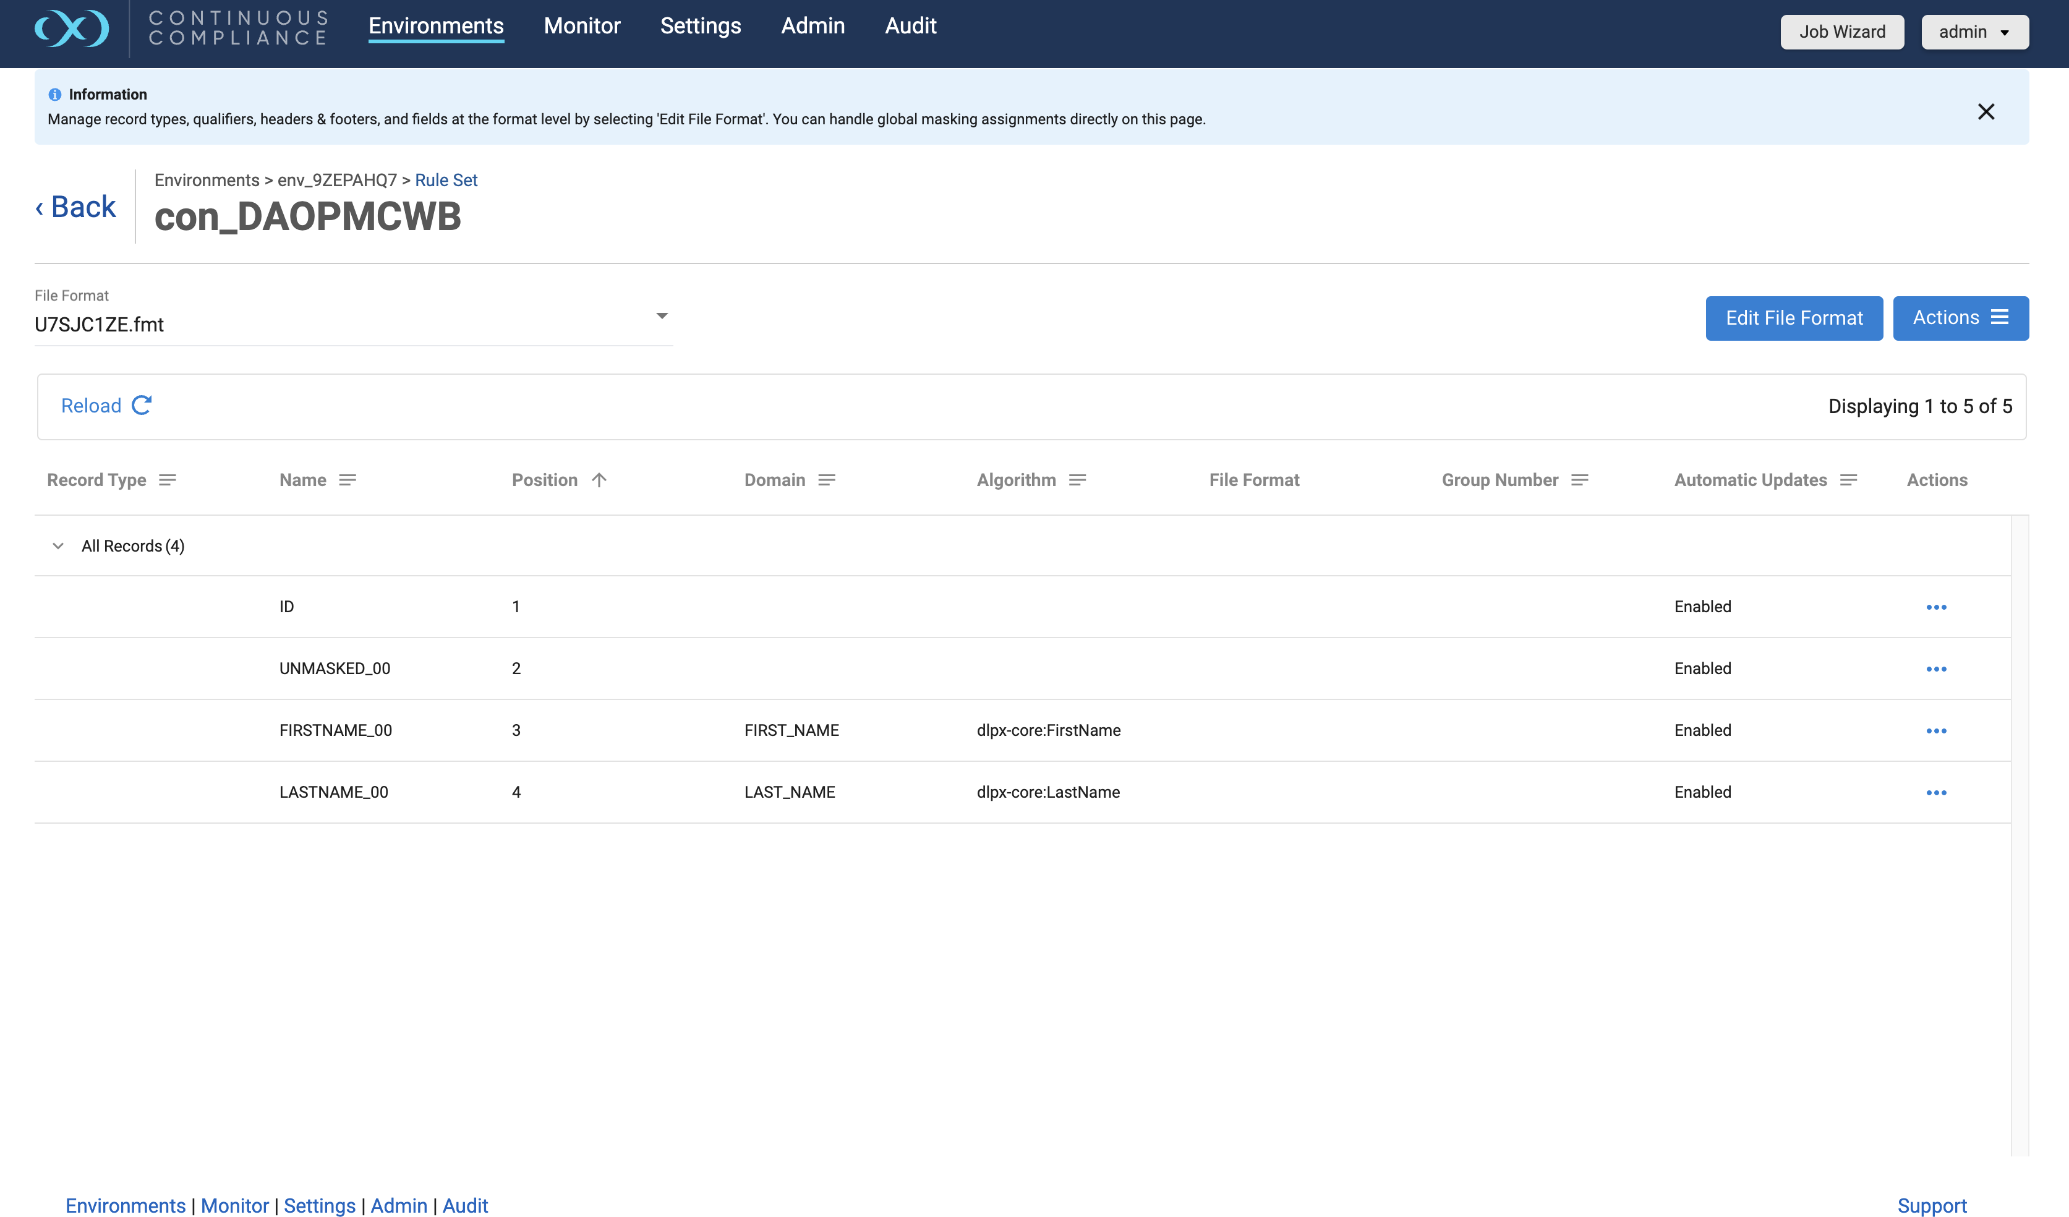Open Algorithm column filter menu icon

1077,480
